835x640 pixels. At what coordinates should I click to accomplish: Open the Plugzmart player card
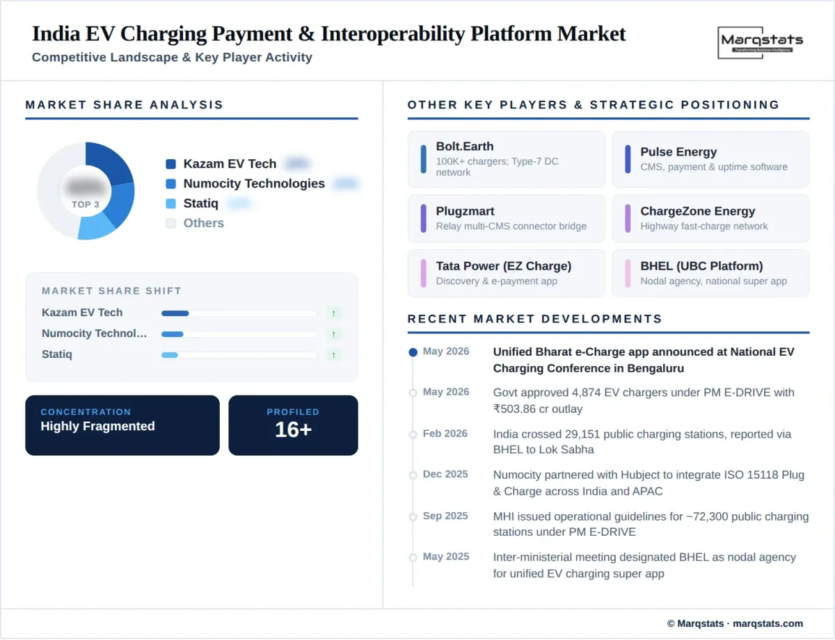(x=507, y=218)
